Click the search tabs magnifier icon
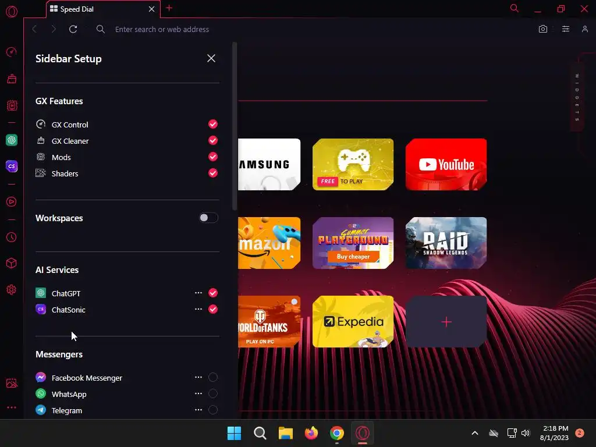Screen dimensions: 596x447 pyautogui.click(x=515, y=8)
